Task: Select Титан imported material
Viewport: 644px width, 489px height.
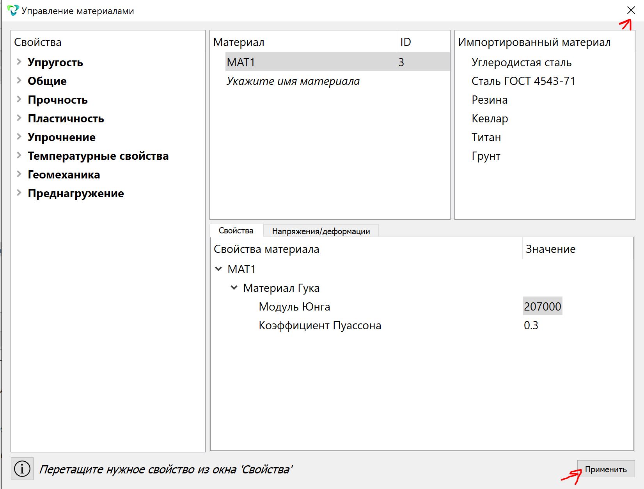Action: [486, 137]
